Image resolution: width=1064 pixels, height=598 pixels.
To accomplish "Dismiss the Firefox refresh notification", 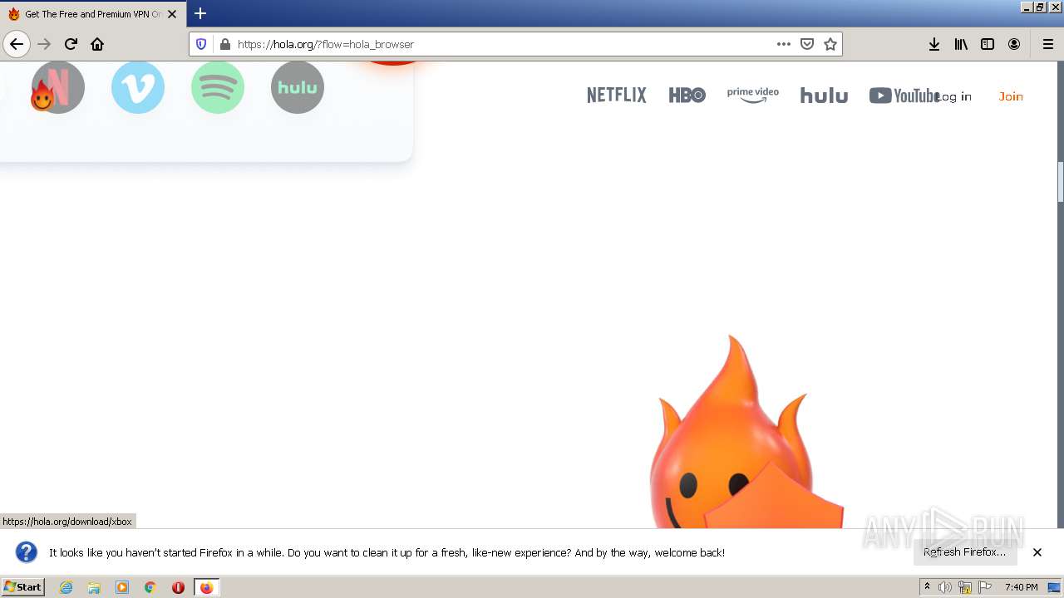I will [1037, 552].
